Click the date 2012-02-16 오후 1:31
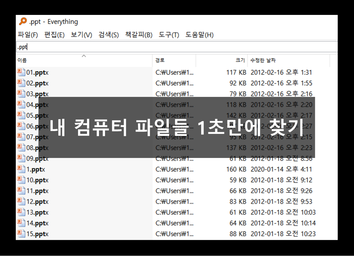Viewport: 354px width, 256px height. [x=281, y=73]
